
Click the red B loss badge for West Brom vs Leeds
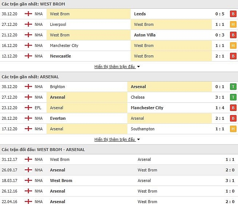(233, 14)
